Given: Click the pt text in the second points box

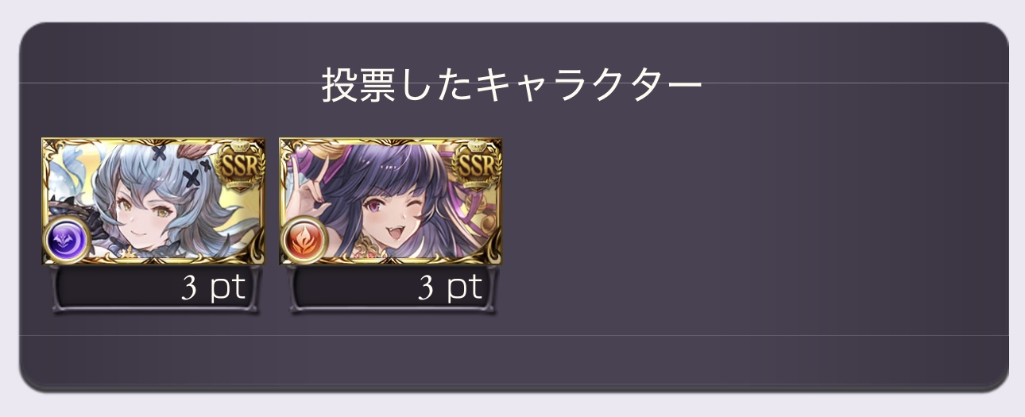Looking at the screenshot, I should [x=466, y=289].
